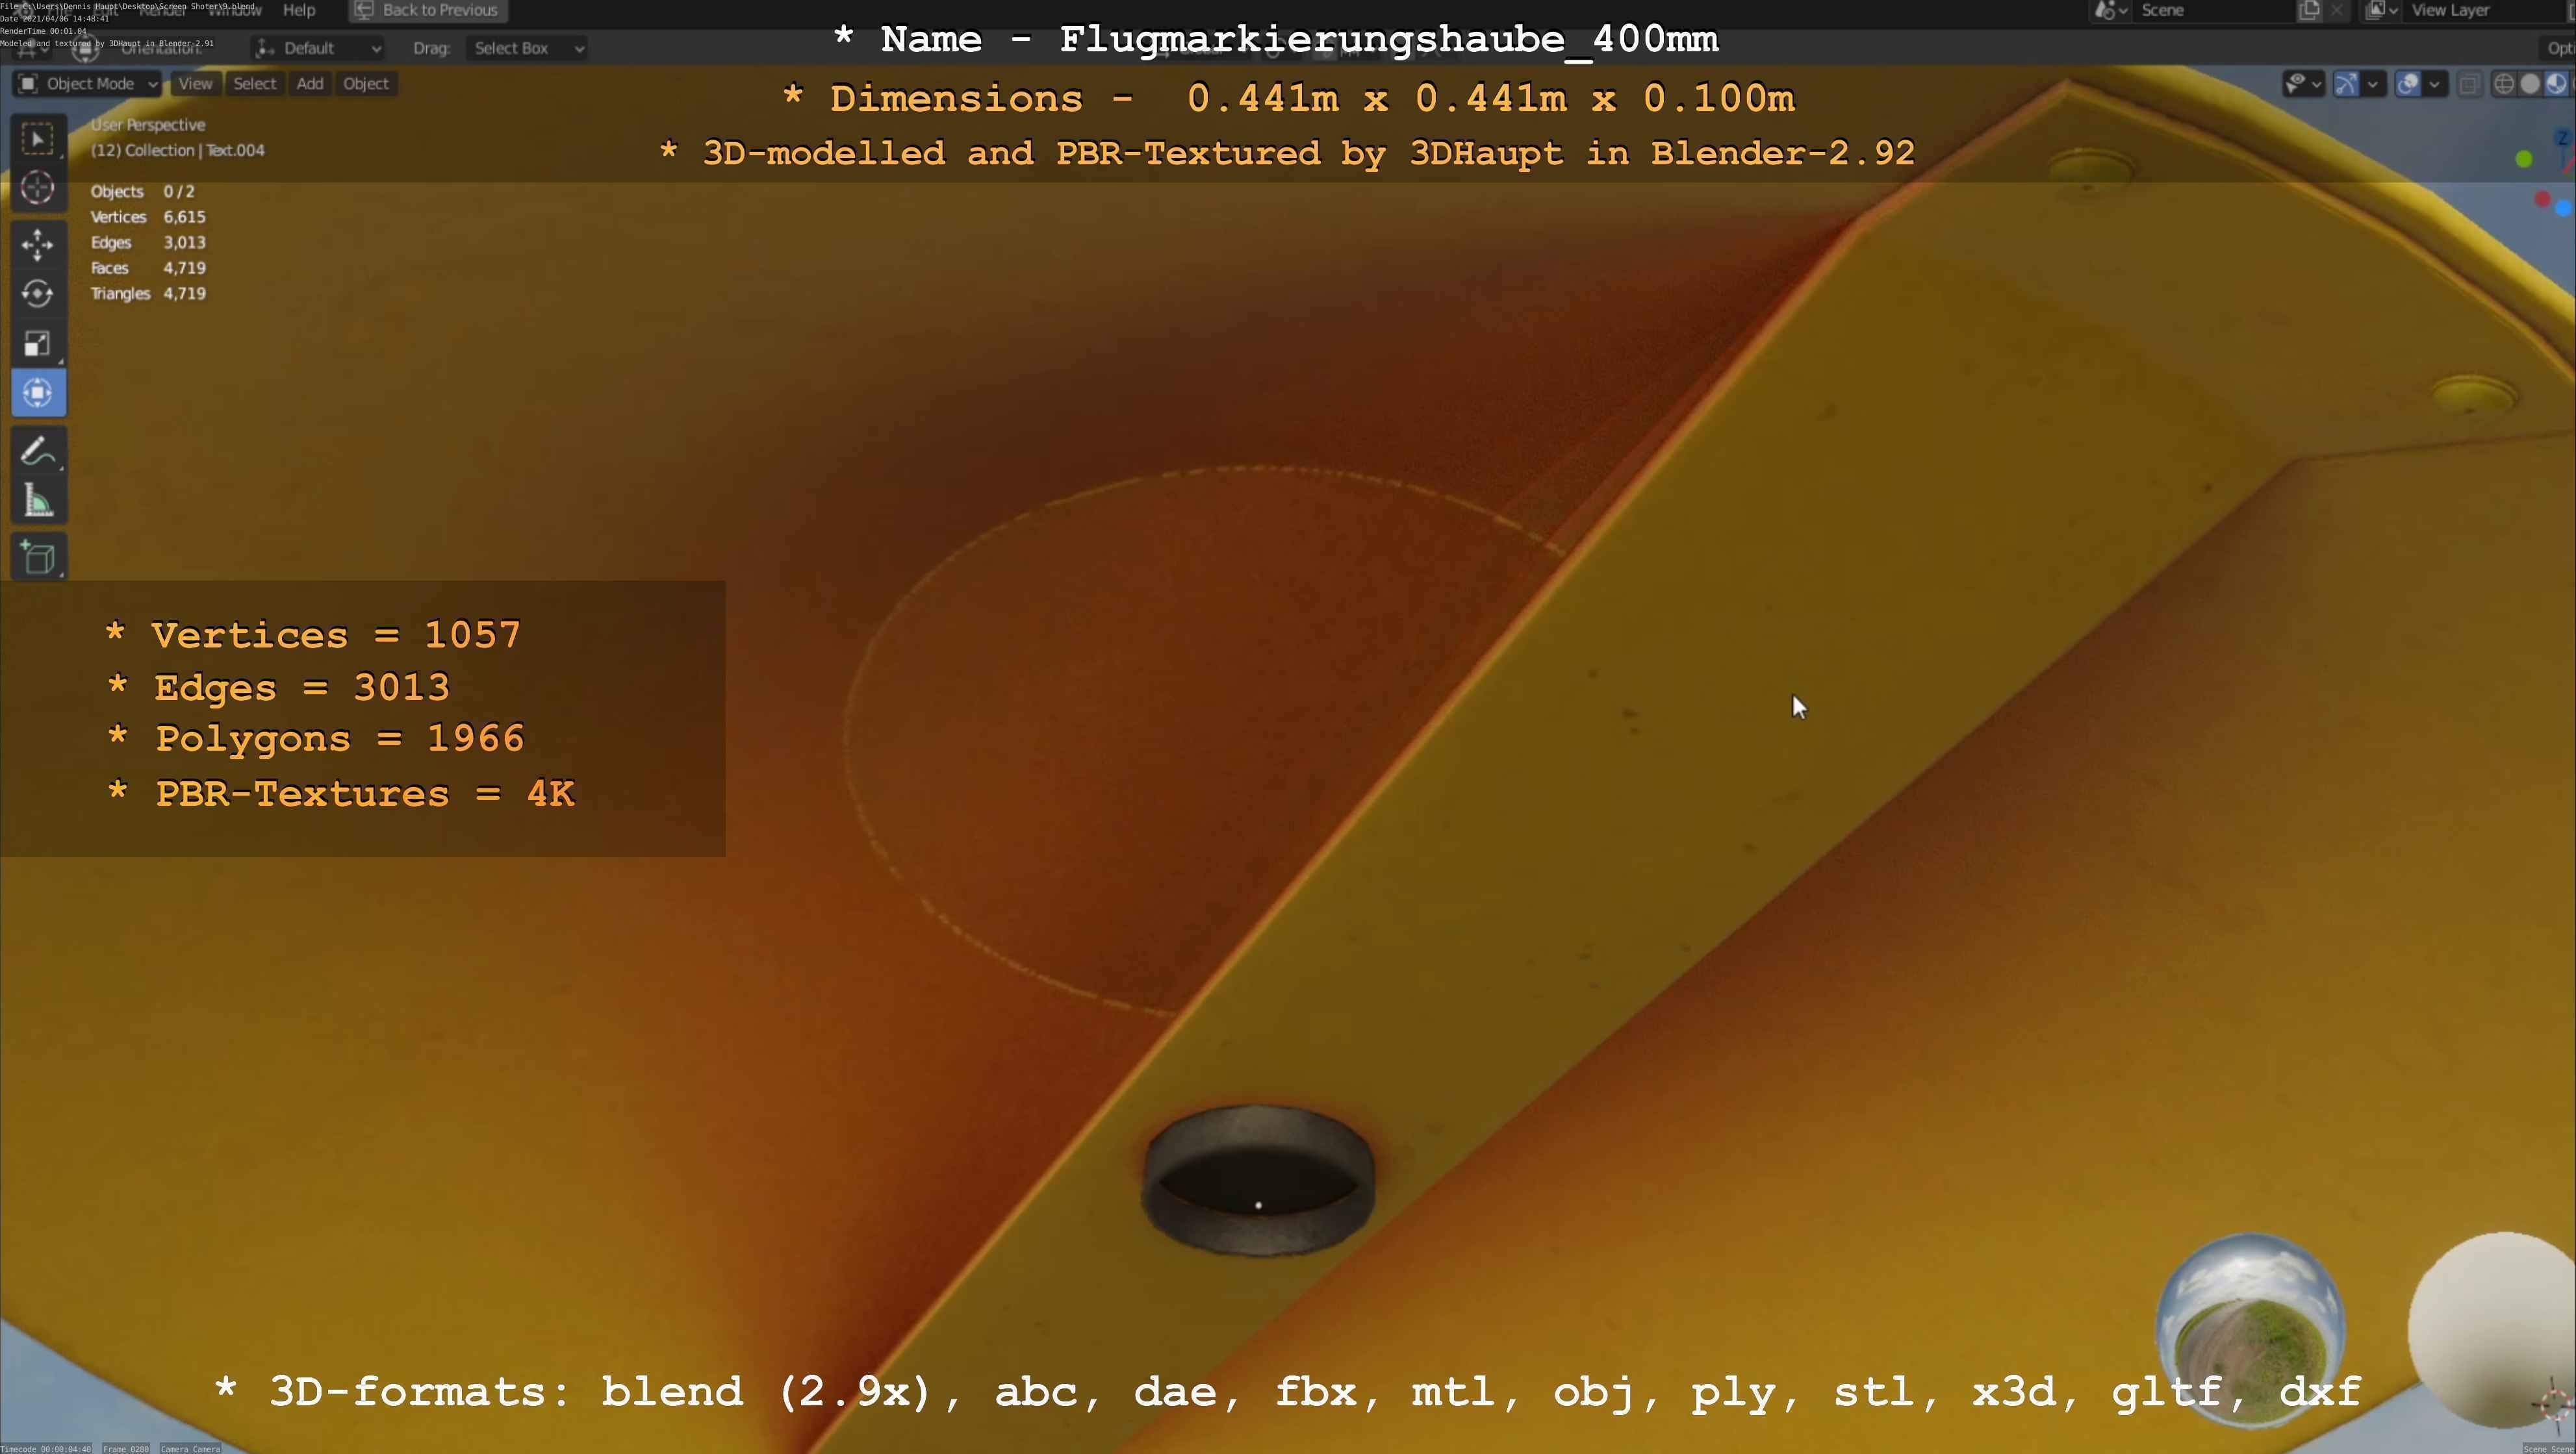This screenshot has width=2576, height=1454.
Task: Switch to solid viewport shading
Action: click(x=2530, y=84)
